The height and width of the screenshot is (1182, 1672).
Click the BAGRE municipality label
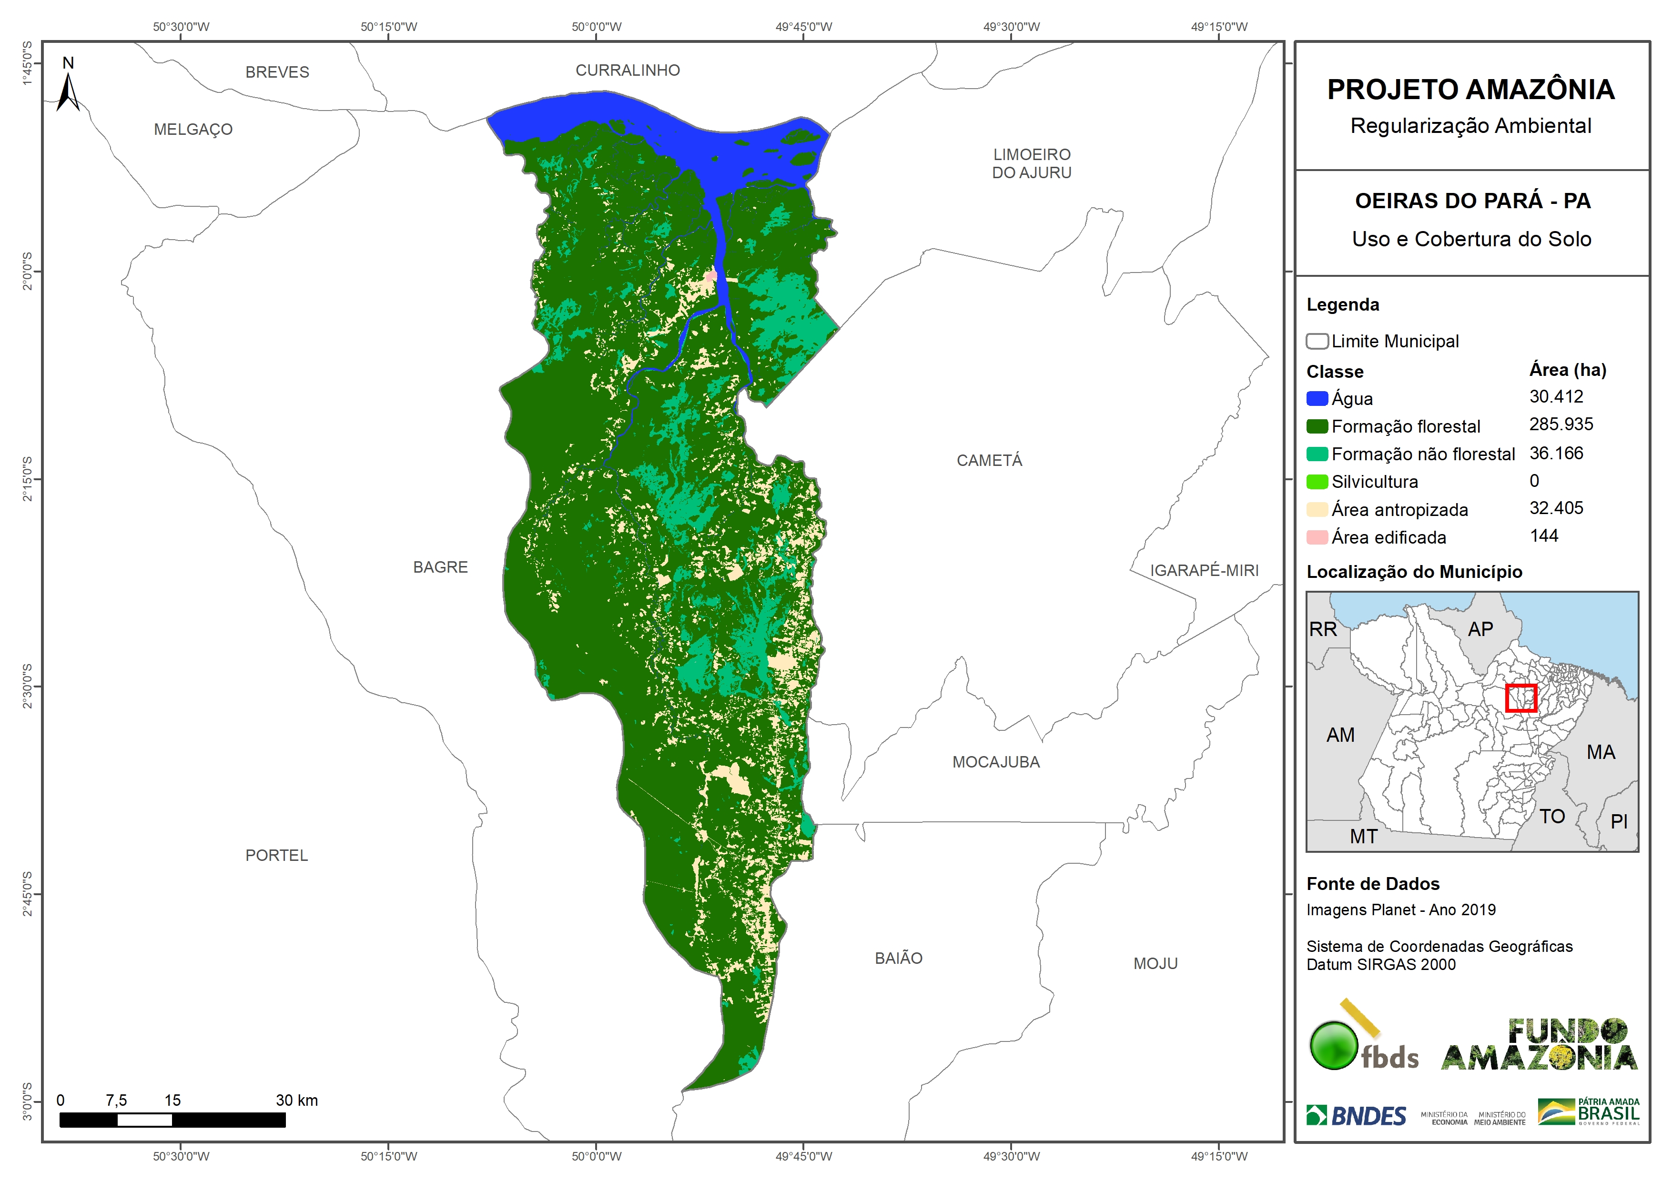[x=440, y=566]
